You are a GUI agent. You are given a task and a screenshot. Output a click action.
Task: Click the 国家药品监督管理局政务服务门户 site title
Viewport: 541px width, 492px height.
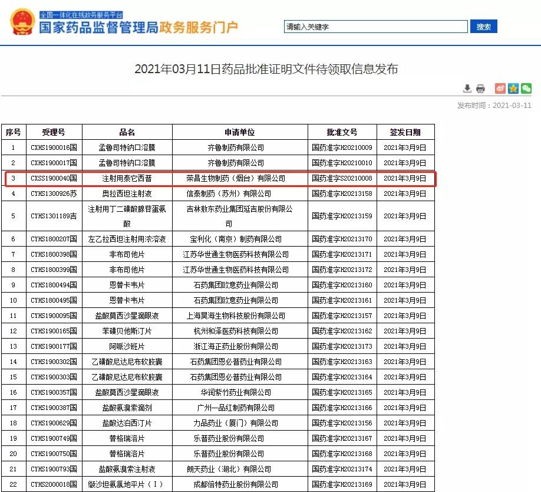pyautogui.click(x=138, y=27)
